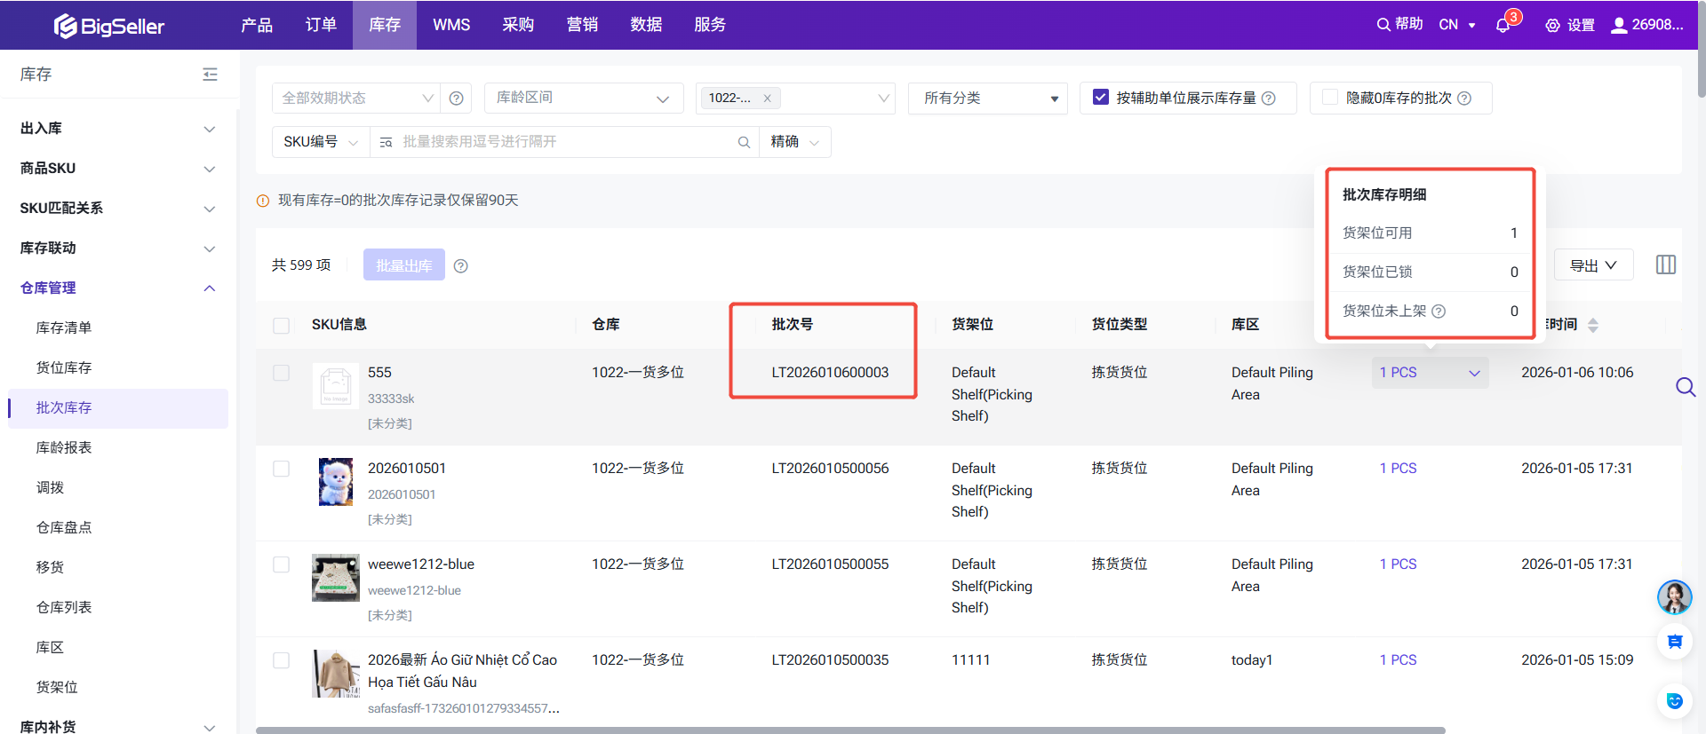The image size is (1706, 734).
Task: Open the customer service avatar
Action: [1674, 597]
